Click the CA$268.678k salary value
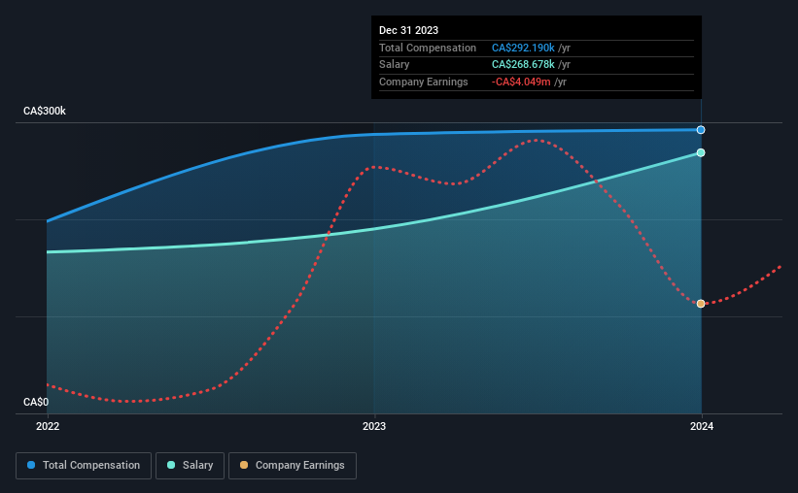 (x=523, y=65)
